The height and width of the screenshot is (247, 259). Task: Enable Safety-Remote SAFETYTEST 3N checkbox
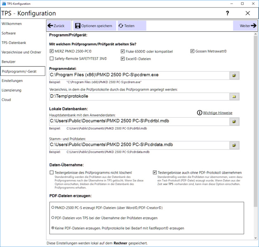[52, 58]
